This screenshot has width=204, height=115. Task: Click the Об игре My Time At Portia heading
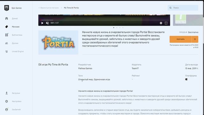click(53, 65)
